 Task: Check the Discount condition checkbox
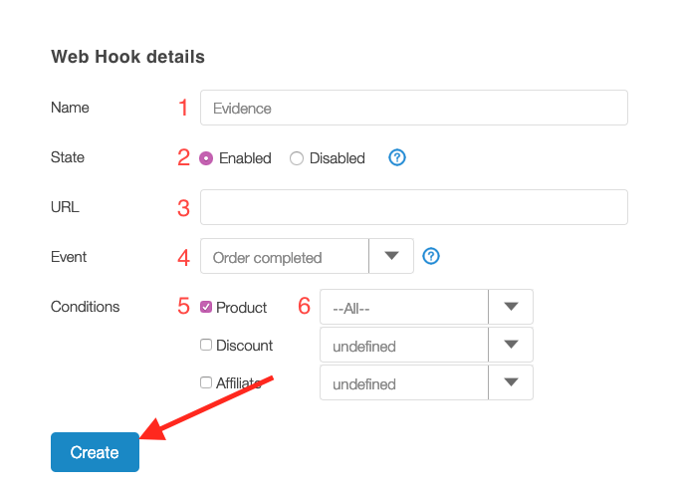(x=206, y=345)
